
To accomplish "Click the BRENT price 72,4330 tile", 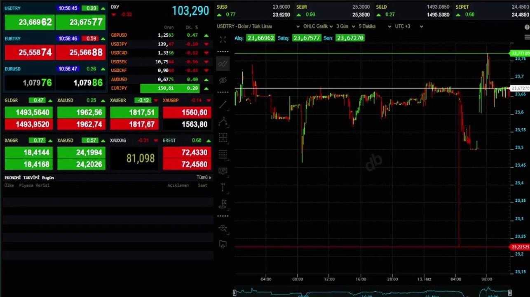I will click(x=187, y=153).
